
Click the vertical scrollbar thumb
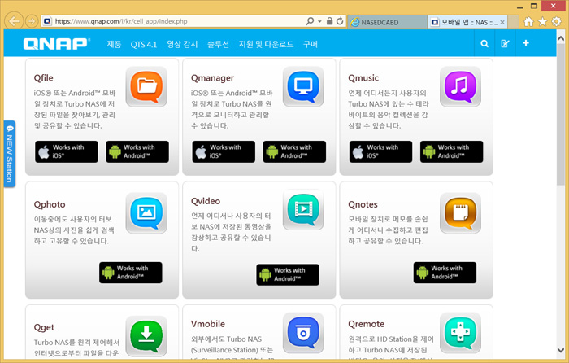561,115
